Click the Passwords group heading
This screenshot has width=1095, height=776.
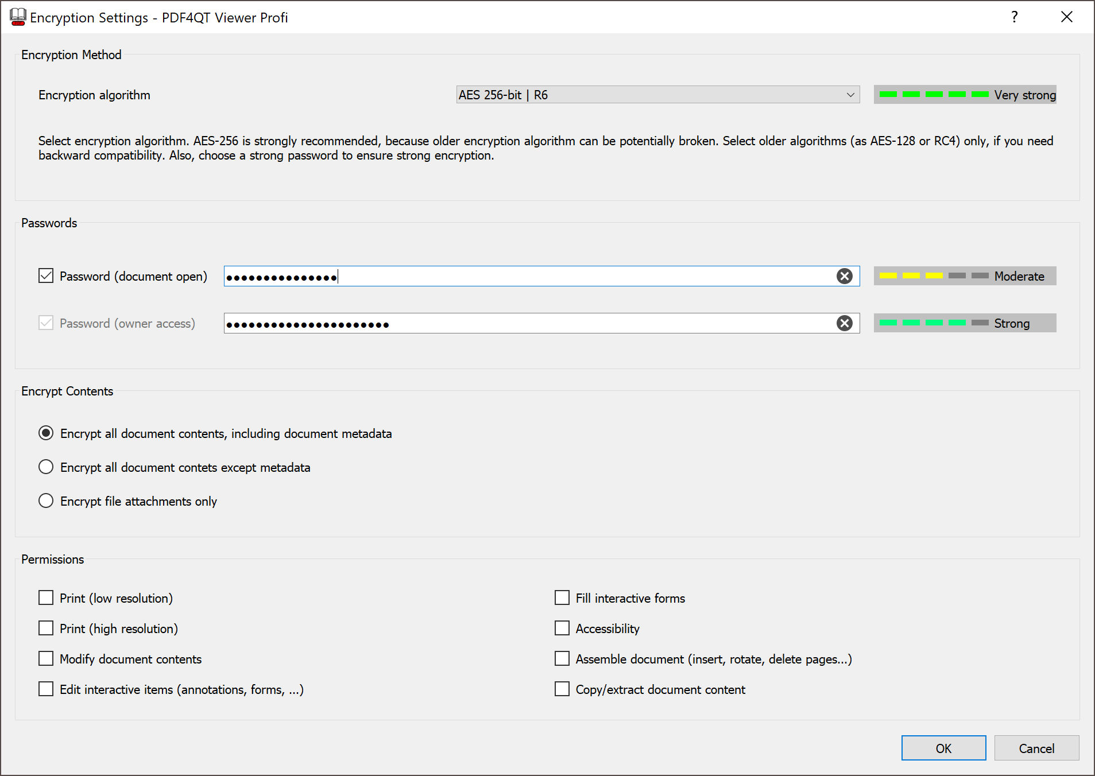[x=49, y=223]
